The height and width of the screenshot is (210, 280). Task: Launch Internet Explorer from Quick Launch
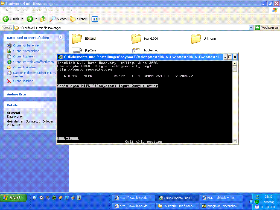point(67,197)
